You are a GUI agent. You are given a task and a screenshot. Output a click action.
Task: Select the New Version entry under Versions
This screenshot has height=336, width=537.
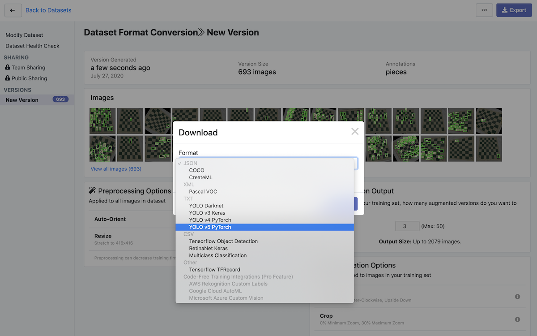point(22,99)
